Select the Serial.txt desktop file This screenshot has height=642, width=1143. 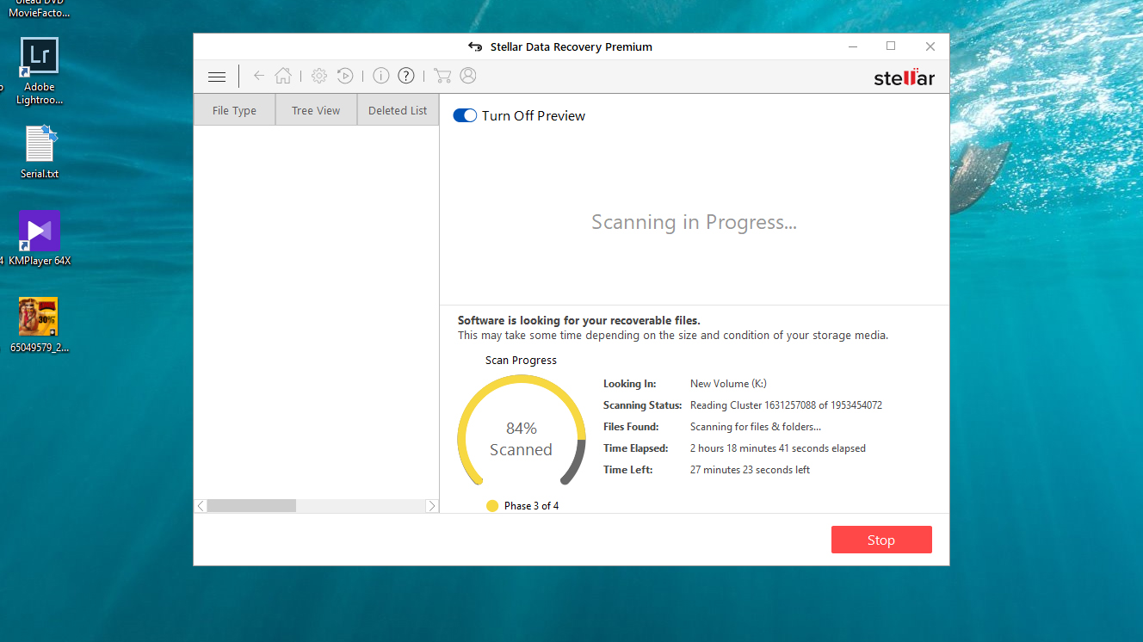40,152
